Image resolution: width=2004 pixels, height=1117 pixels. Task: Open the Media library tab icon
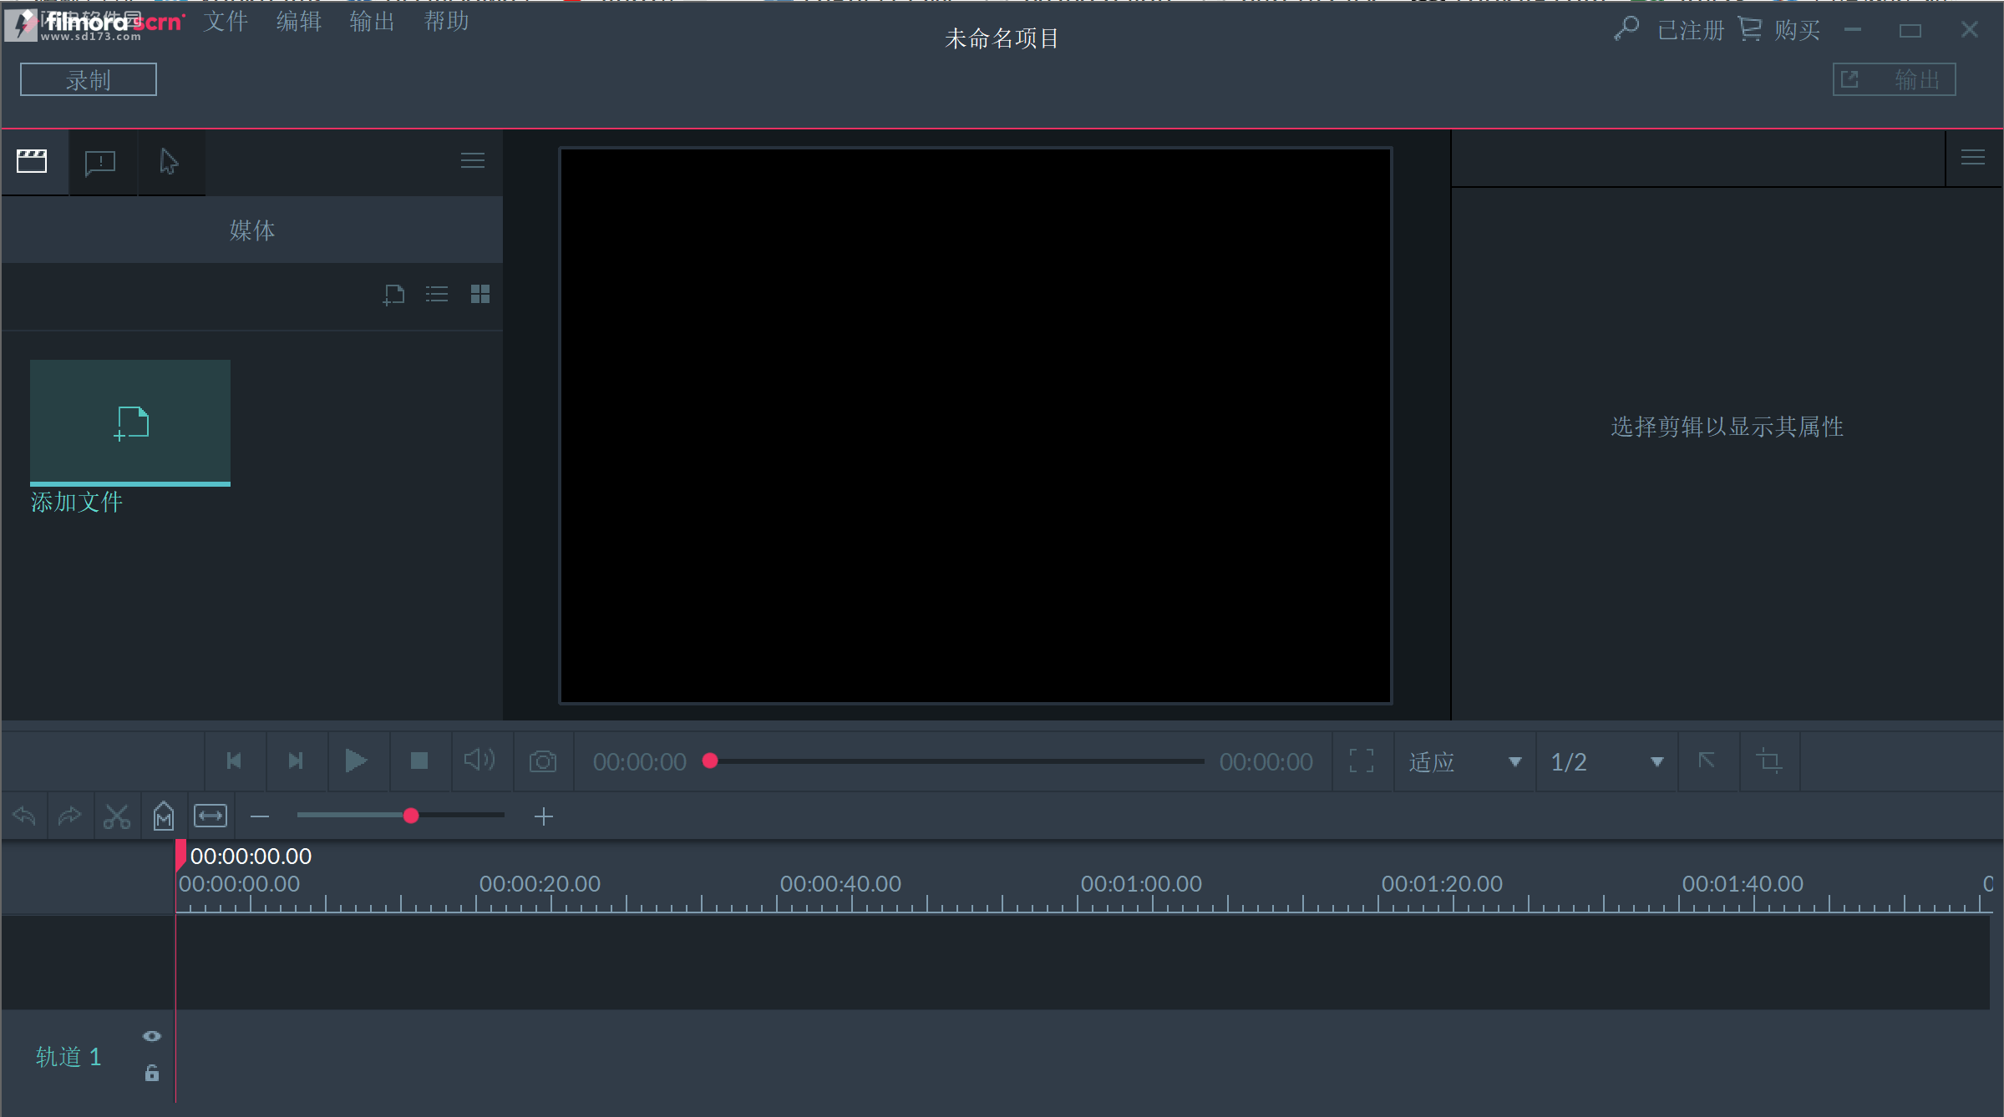tap(32, 161)
